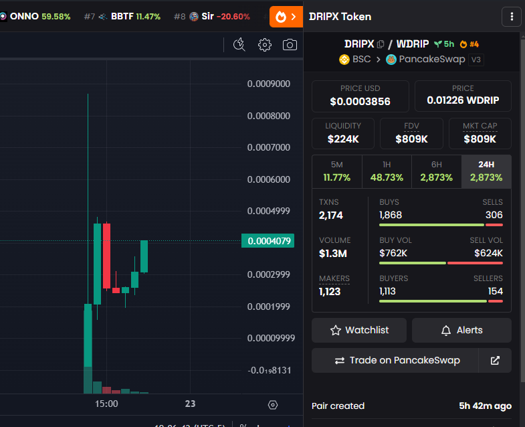This screenshot has width=525, height=427.
Task: Click the BUYERS 1,113 count
Action: click(x=387, y=291)
